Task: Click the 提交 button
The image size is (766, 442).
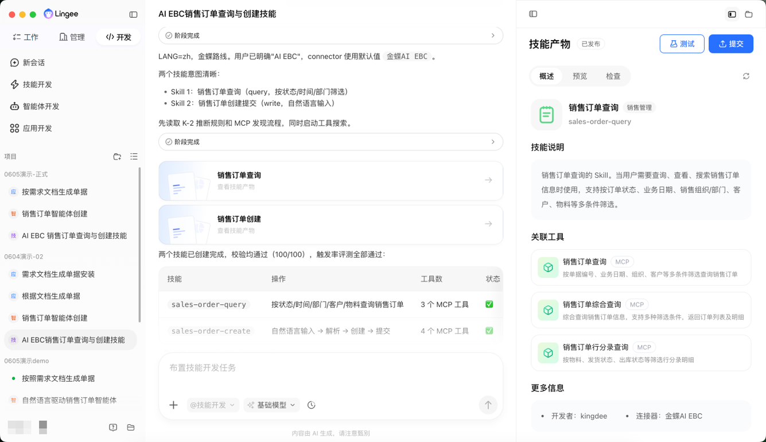Action: 731,44
